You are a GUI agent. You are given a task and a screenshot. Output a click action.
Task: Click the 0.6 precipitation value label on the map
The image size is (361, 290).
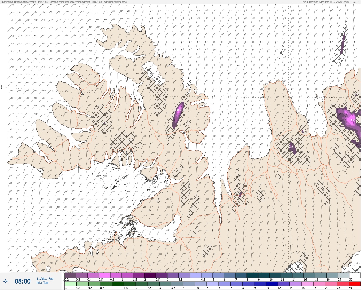coord(179,110)
